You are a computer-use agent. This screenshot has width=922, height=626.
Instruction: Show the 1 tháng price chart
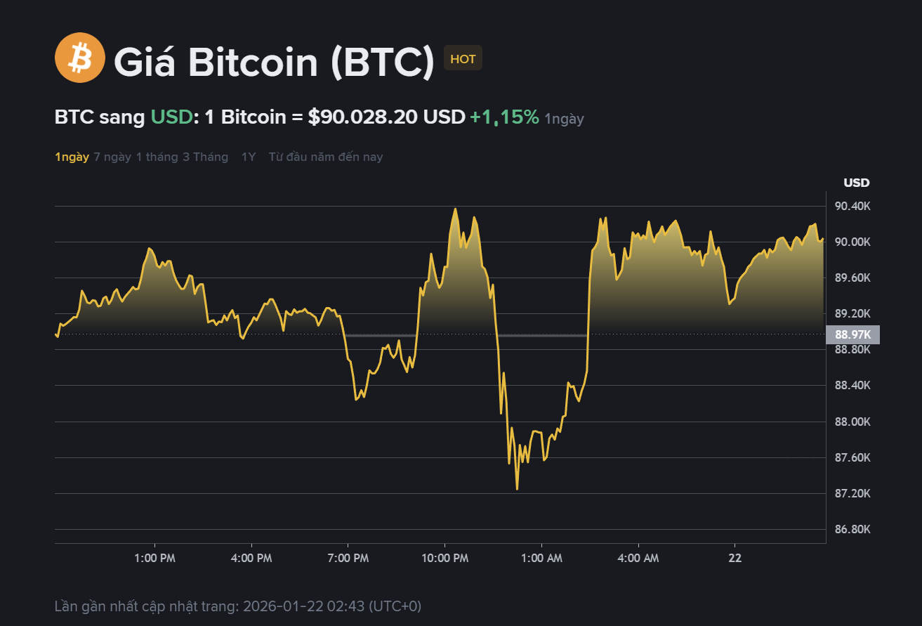click(x=157, y=157)
